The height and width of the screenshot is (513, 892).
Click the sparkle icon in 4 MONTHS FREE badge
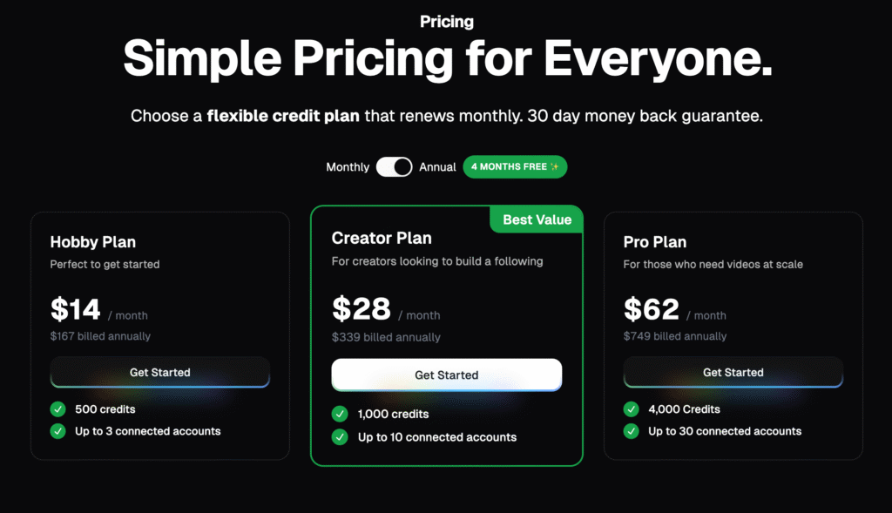click(555, 166)
